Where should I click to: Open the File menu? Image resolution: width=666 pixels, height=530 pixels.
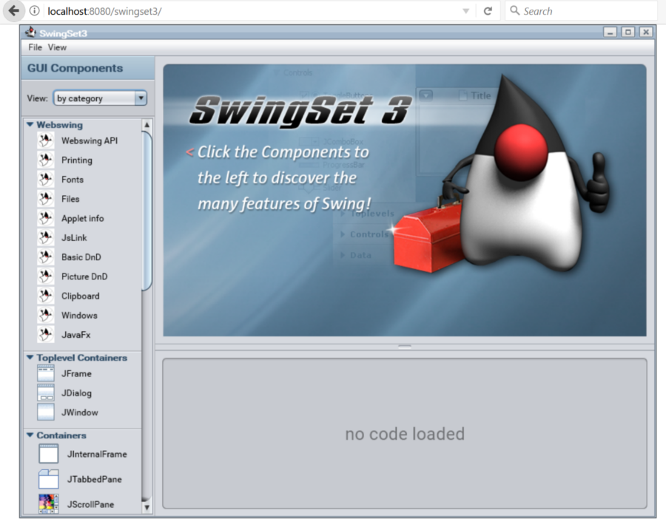[x=35, y=47]
